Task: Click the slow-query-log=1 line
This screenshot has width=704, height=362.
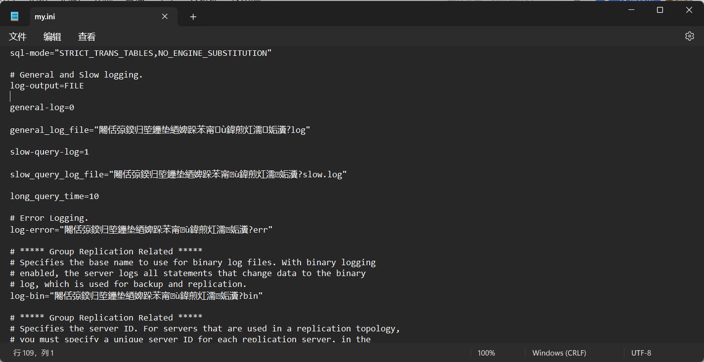Action: pyautogui.click(x=49, y=152)
